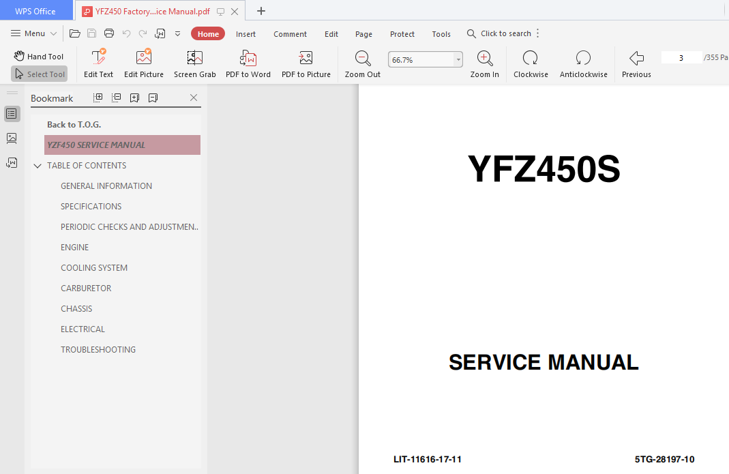Click the bookmark options icon beside Add bookmark
Screen dimensions: 729x474
(x=153, y=98)
